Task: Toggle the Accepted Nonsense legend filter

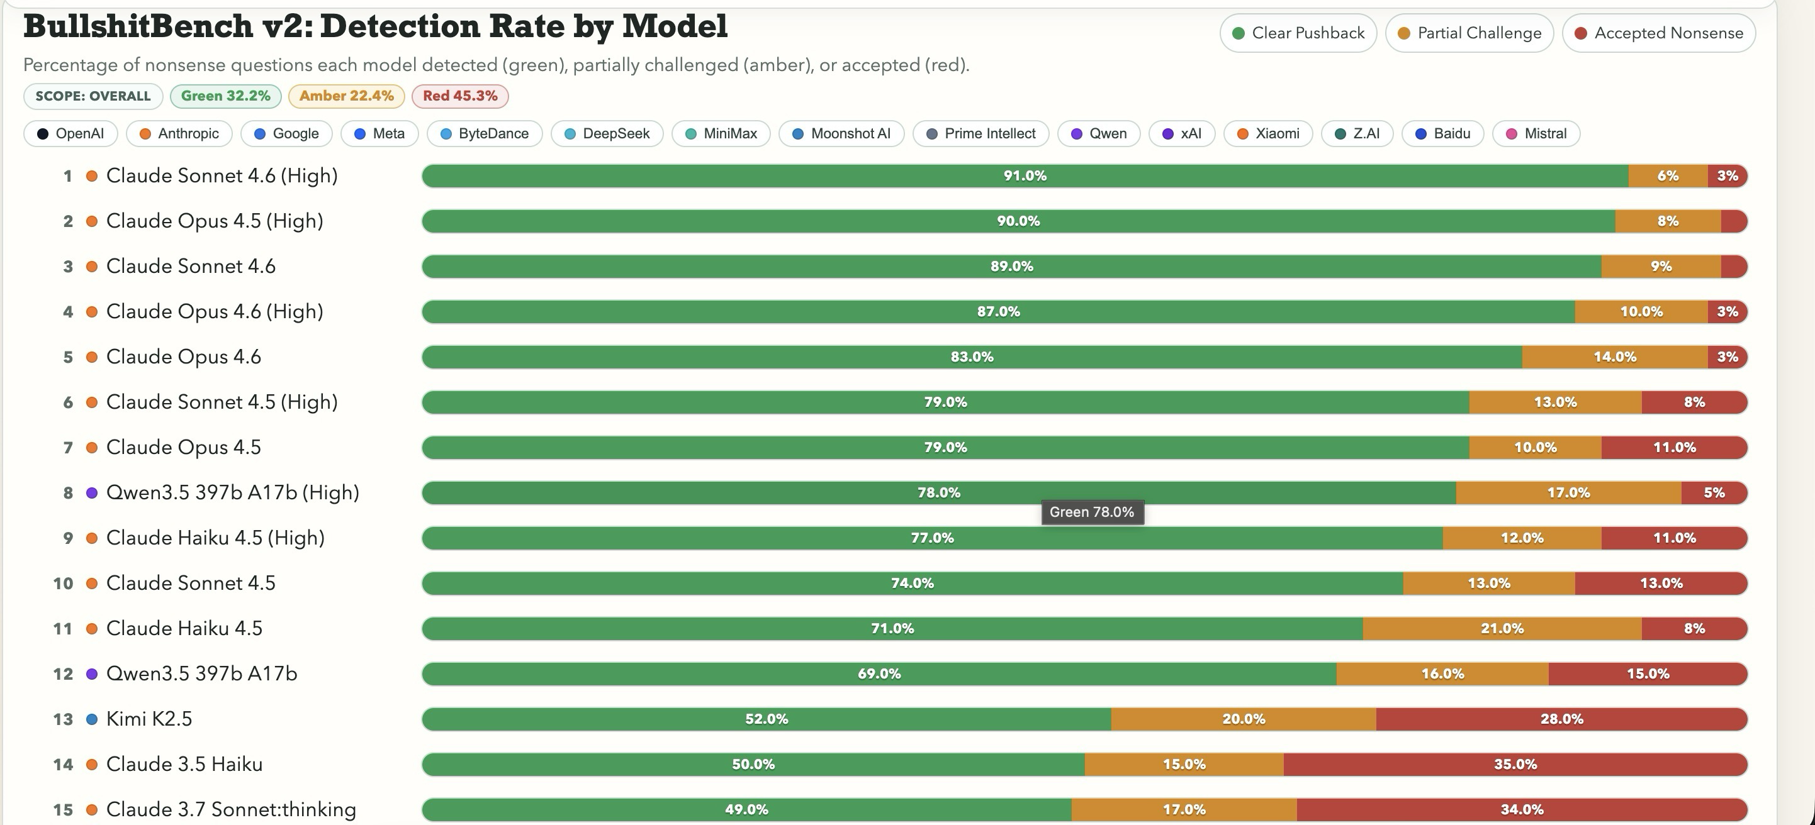Action: [1658, 33]
